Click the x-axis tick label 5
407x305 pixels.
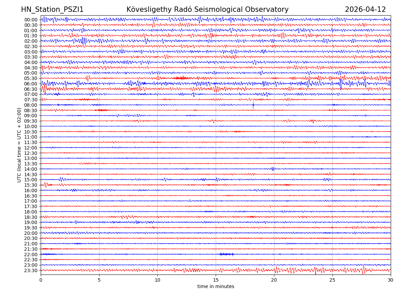point(99,280)
